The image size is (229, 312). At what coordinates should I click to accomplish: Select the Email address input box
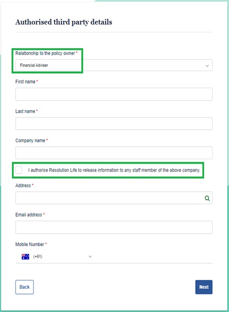114,227
